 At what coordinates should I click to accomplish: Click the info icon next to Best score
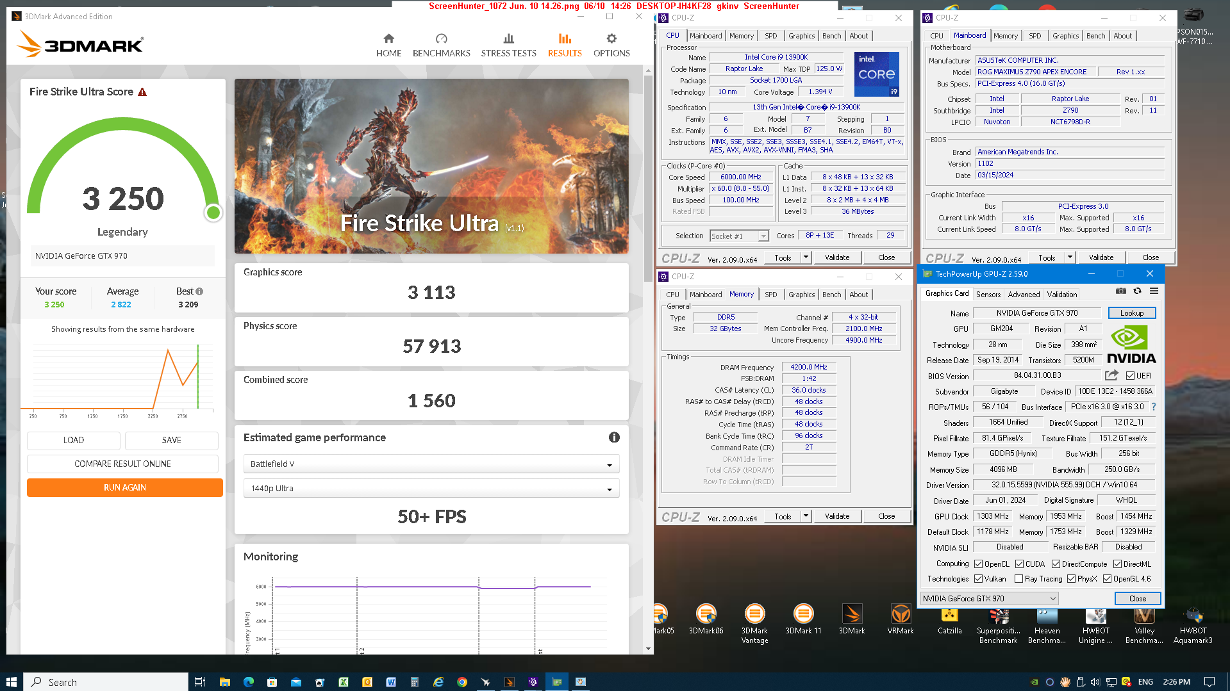click(199, 291)
